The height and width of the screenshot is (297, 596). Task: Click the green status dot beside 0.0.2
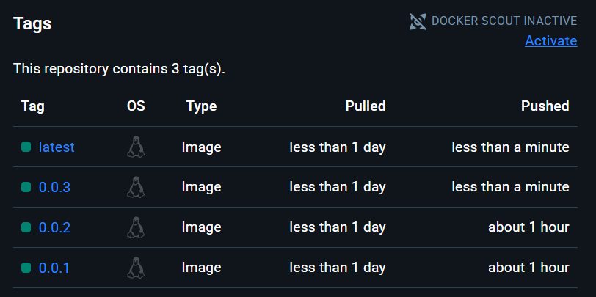point(26,228)
